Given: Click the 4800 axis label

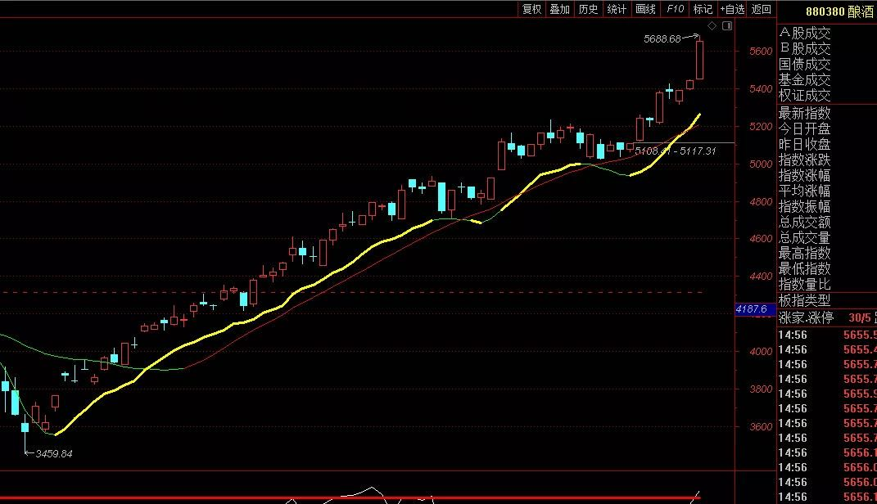Looking at the screenshot, I should point(761,202).
